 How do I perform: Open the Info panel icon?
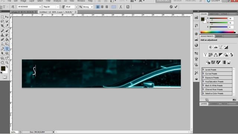click(x=196, y=45)
